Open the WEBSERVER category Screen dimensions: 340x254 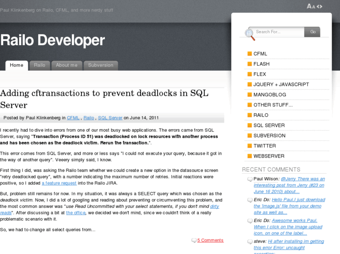coord(269,156)
